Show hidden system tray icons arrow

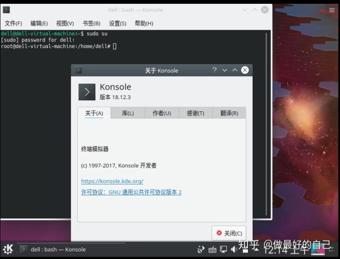coord(256,249)
